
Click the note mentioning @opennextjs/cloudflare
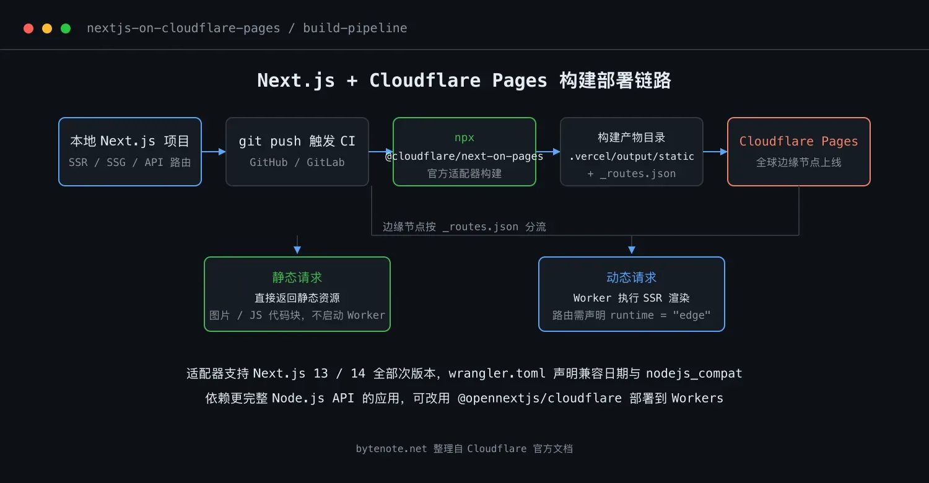pyautogui.click(x=464, y=398)
